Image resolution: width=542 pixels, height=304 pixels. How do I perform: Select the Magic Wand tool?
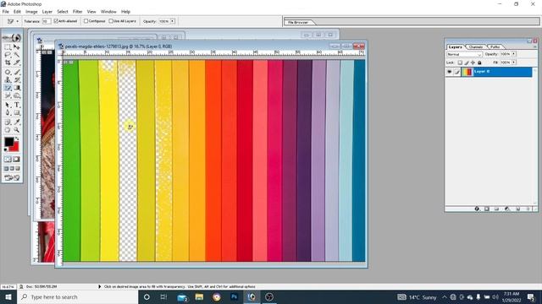click(16, 55)
